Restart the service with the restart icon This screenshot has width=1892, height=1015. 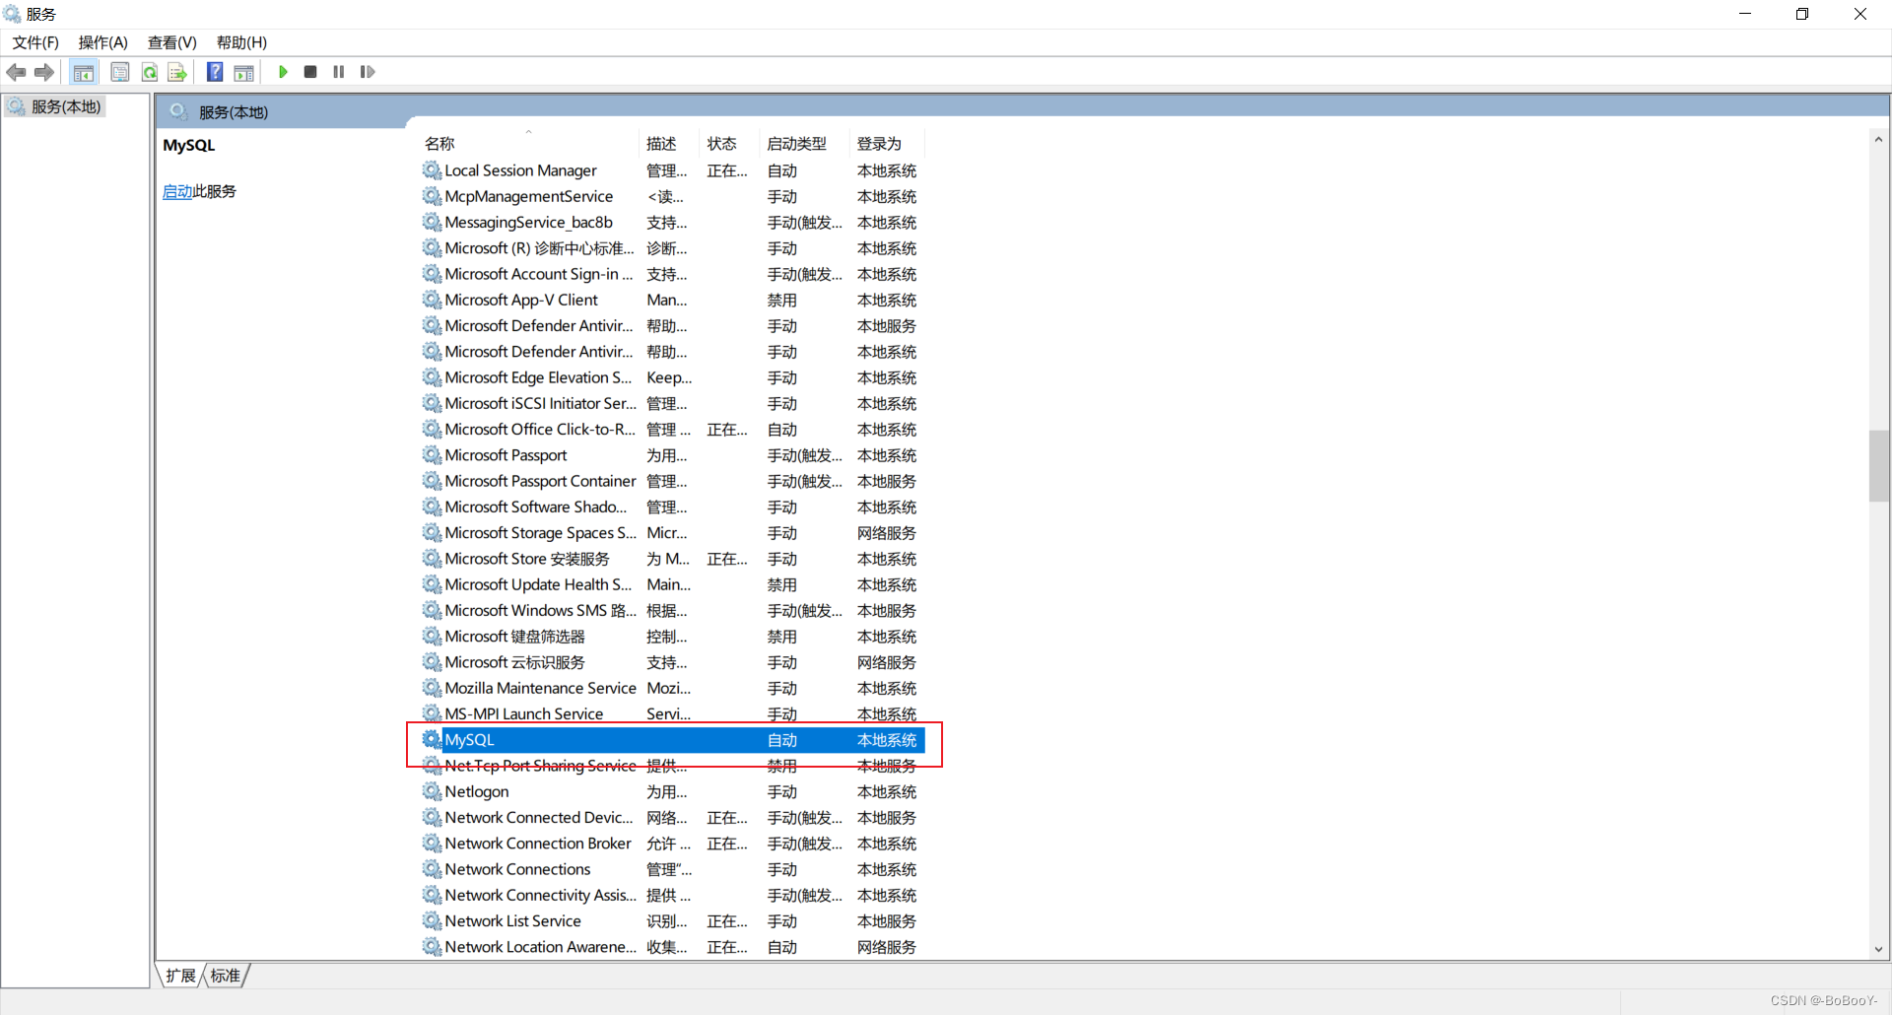pyautogui.click(x=367, y=72)
